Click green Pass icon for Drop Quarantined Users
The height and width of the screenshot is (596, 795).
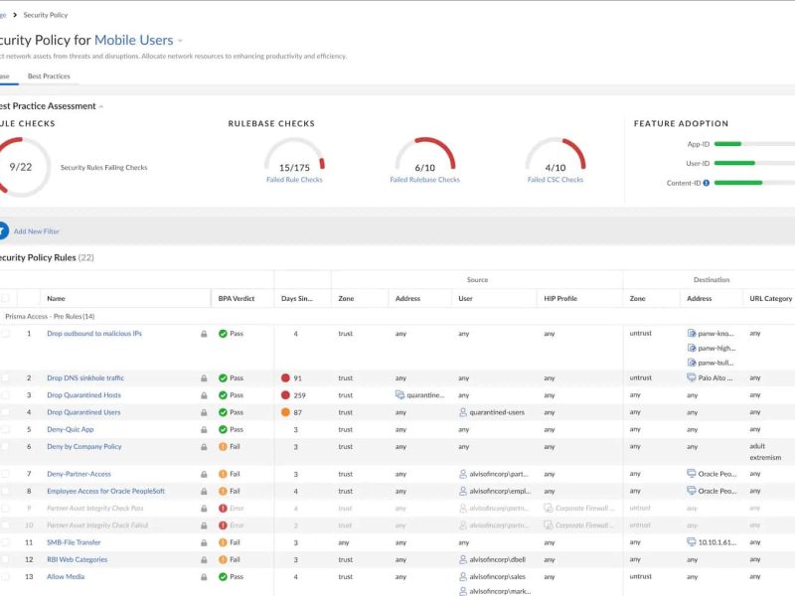click(x=223, y=412)
